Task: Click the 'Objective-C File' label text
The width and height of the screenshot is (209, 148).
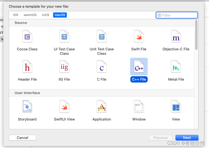Action: tap(176, 49)
